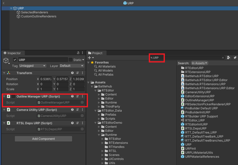The image size is (238, 165).
Task: Click the cube GameObject icon beside URP name
Action: tap(6, 60)
